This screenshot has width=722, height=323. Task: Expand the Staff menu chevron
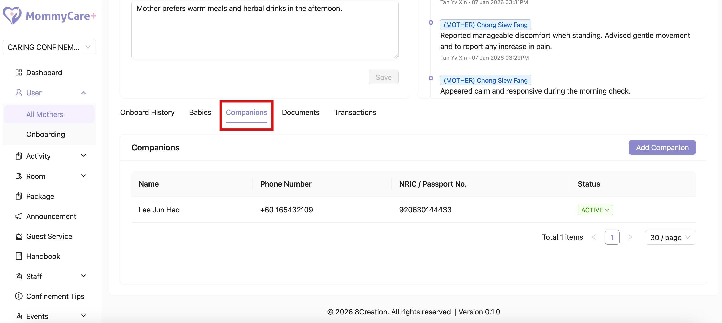[83, 276]
